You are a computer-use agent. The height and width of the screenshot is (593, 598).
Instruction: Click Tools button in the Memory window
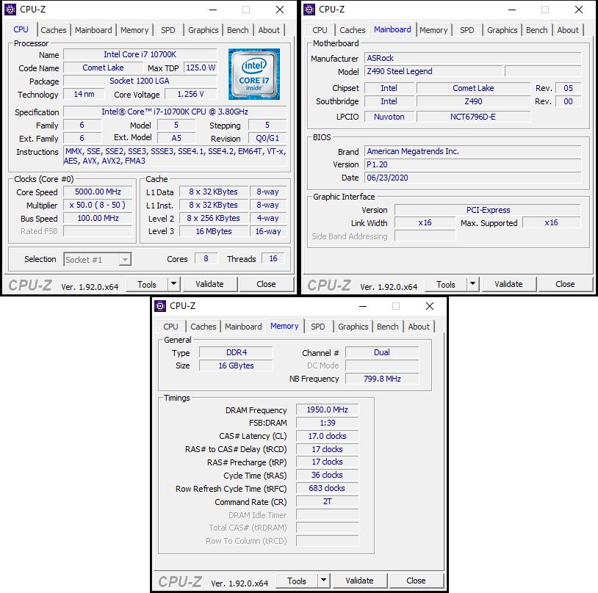[x=297, y=581]
